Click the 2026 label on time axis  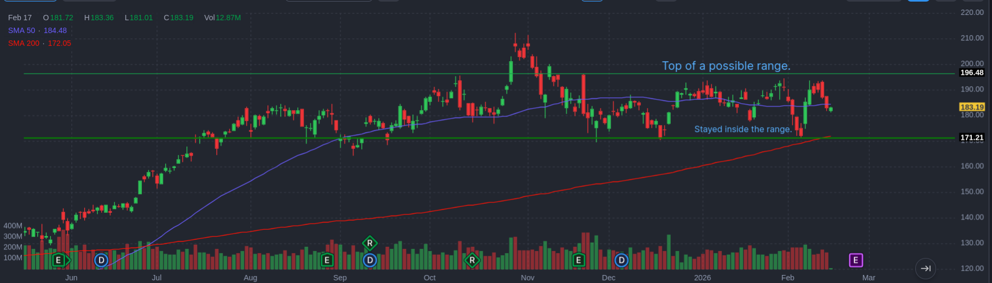pos(702,278)
